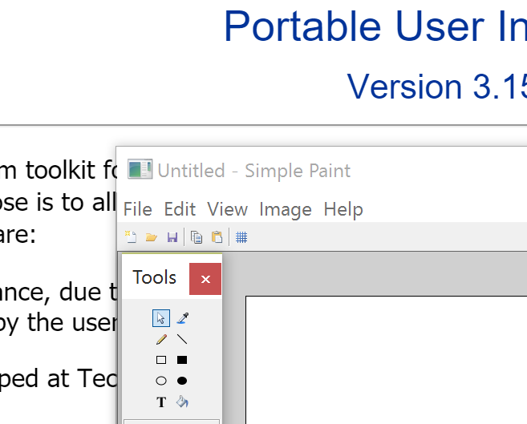The image size is (527, 424).
Task: Select the filled Oval tool
Action: (182, 381)
